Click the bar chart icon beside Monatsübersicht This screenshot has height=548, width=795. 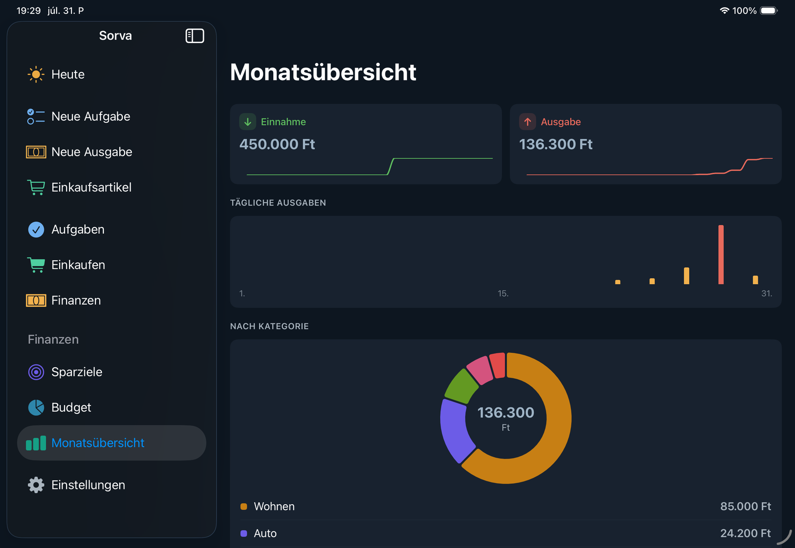coord(36,443)
